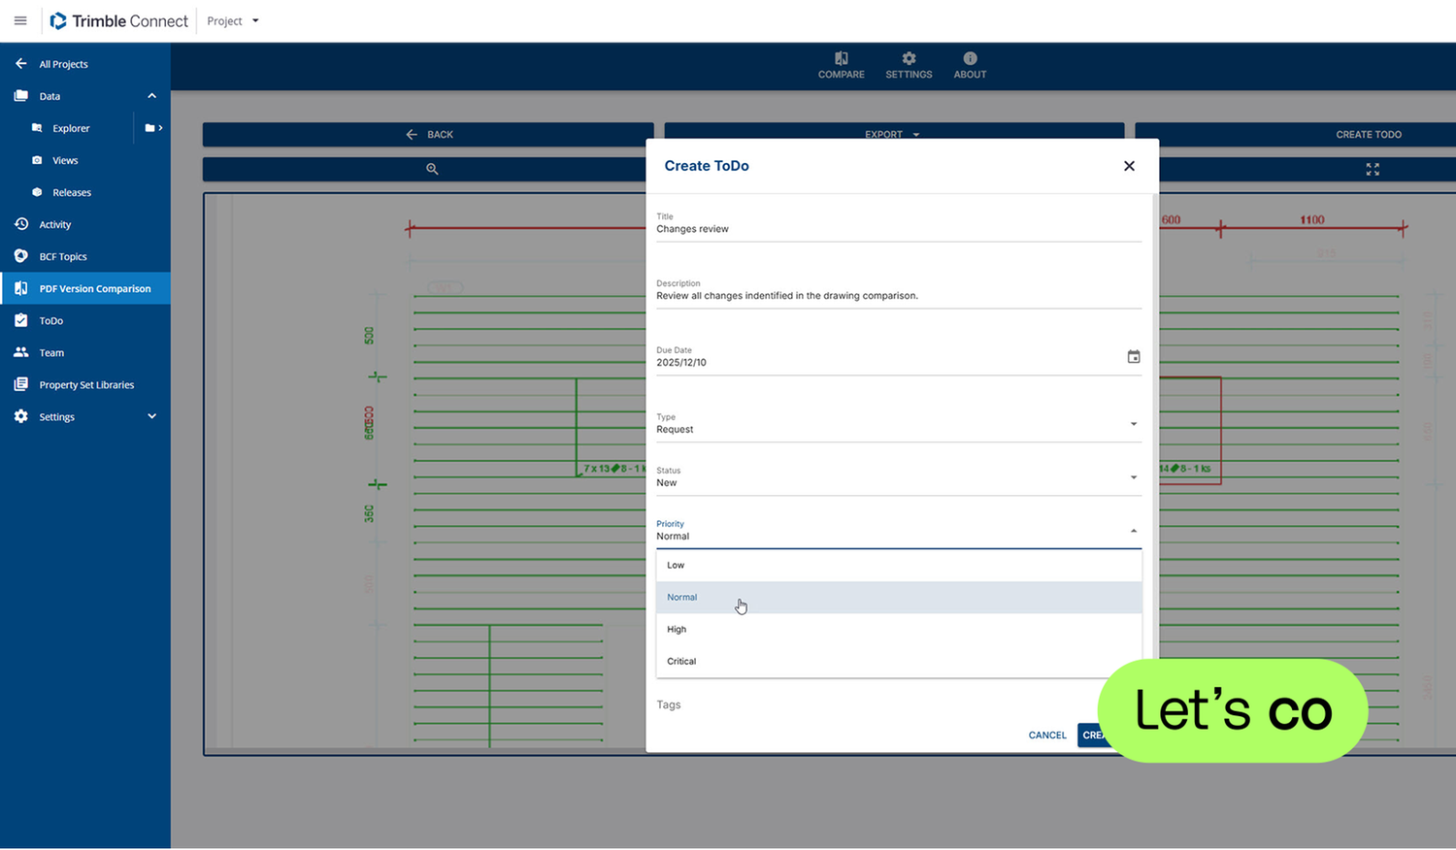The width and height of the screenshot is (1456, 850).
Task: Click the Trimble Connect logo
Action: click(x=118, y=20)
